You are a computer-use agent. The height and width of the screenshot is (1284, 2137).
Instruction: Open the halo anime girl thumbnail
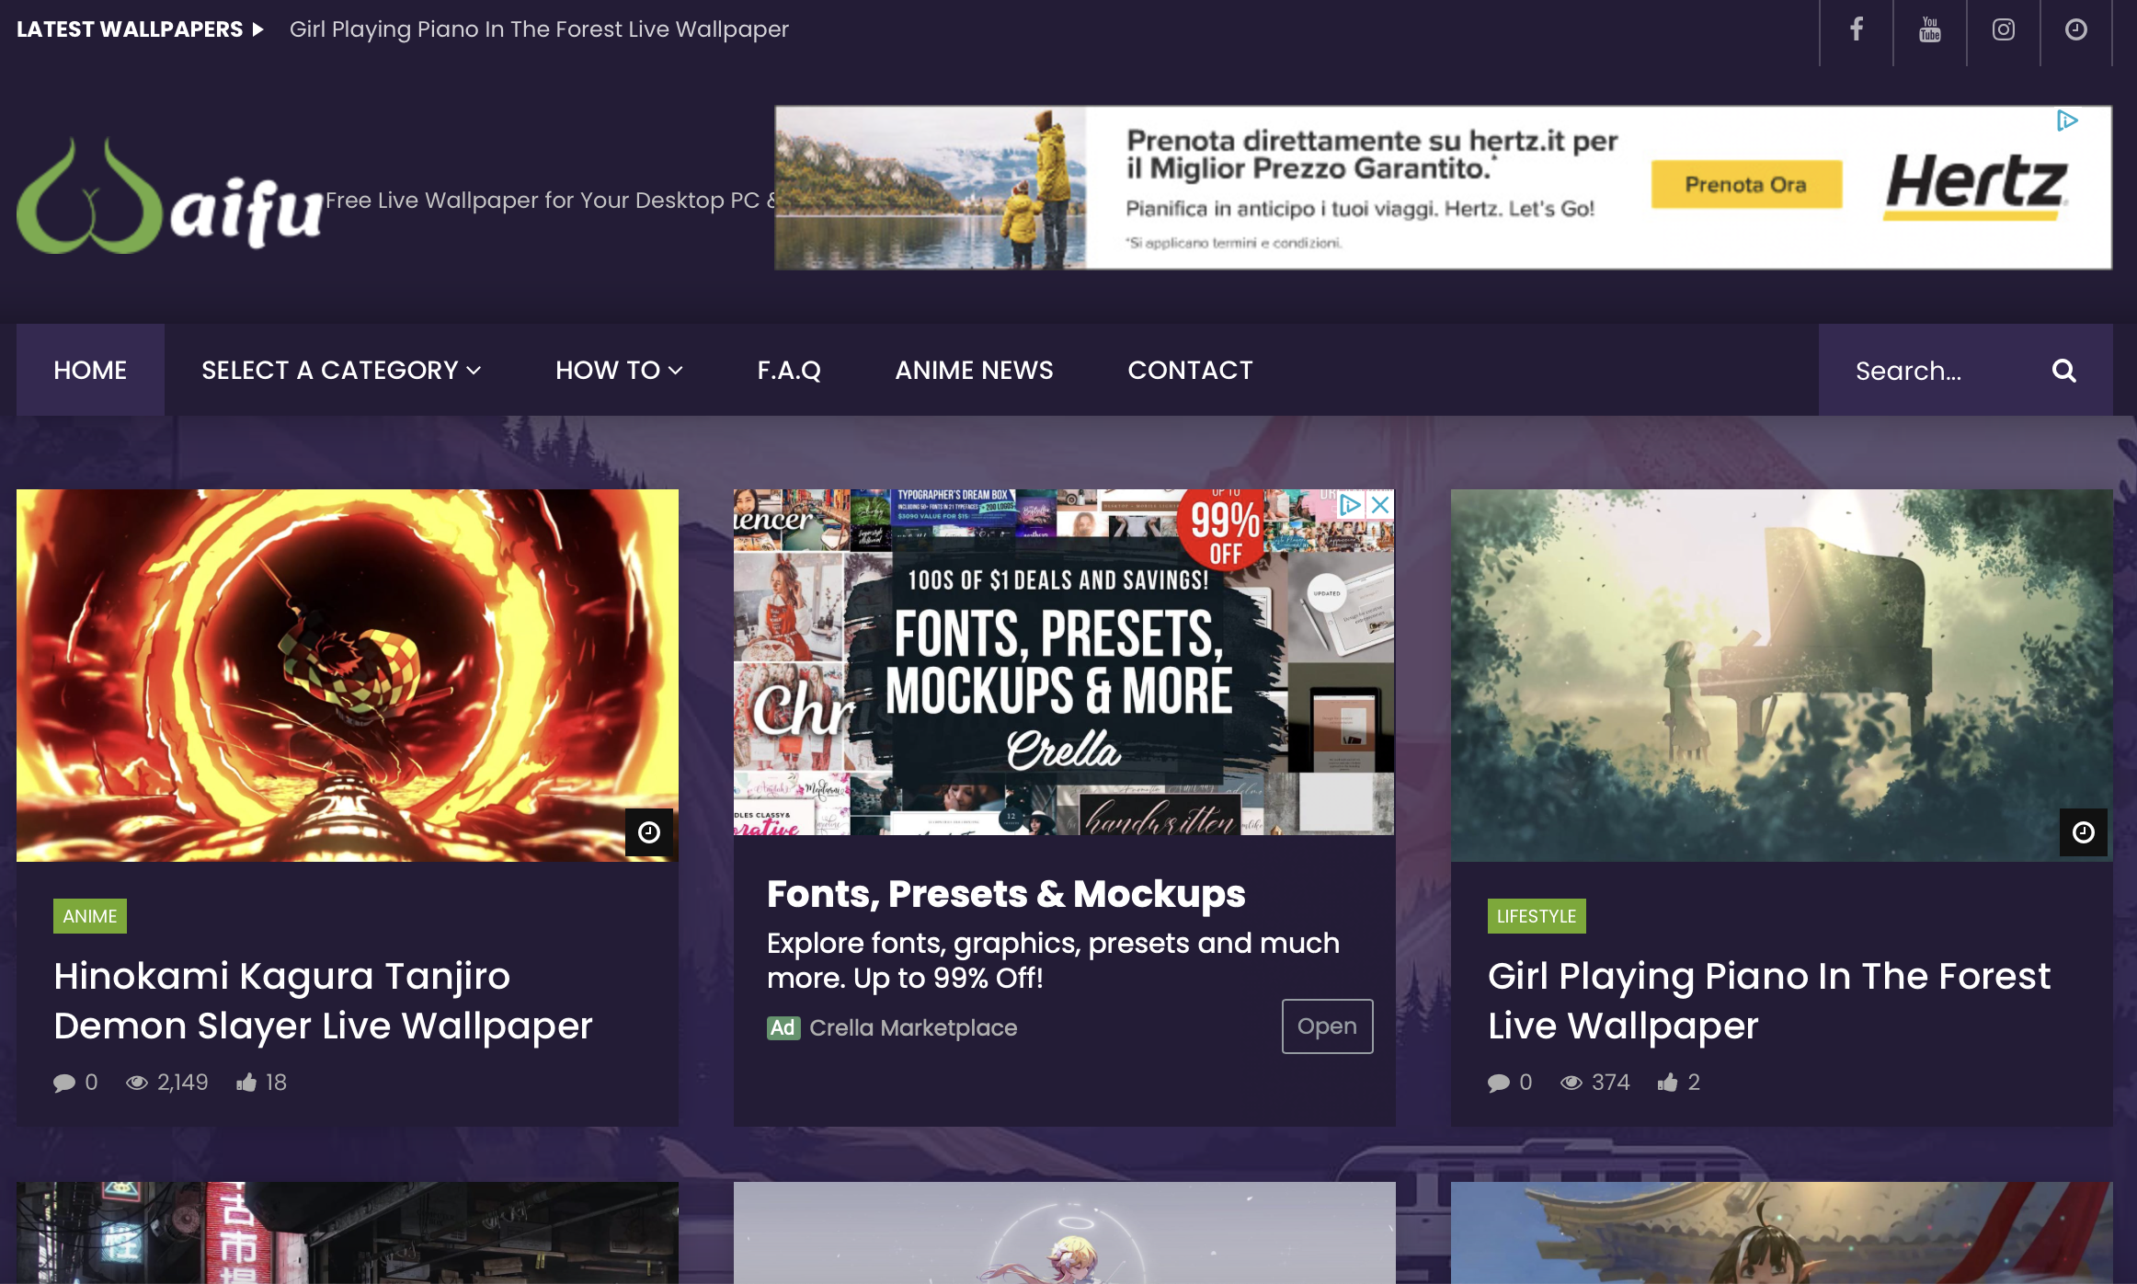point(1064,1232)
